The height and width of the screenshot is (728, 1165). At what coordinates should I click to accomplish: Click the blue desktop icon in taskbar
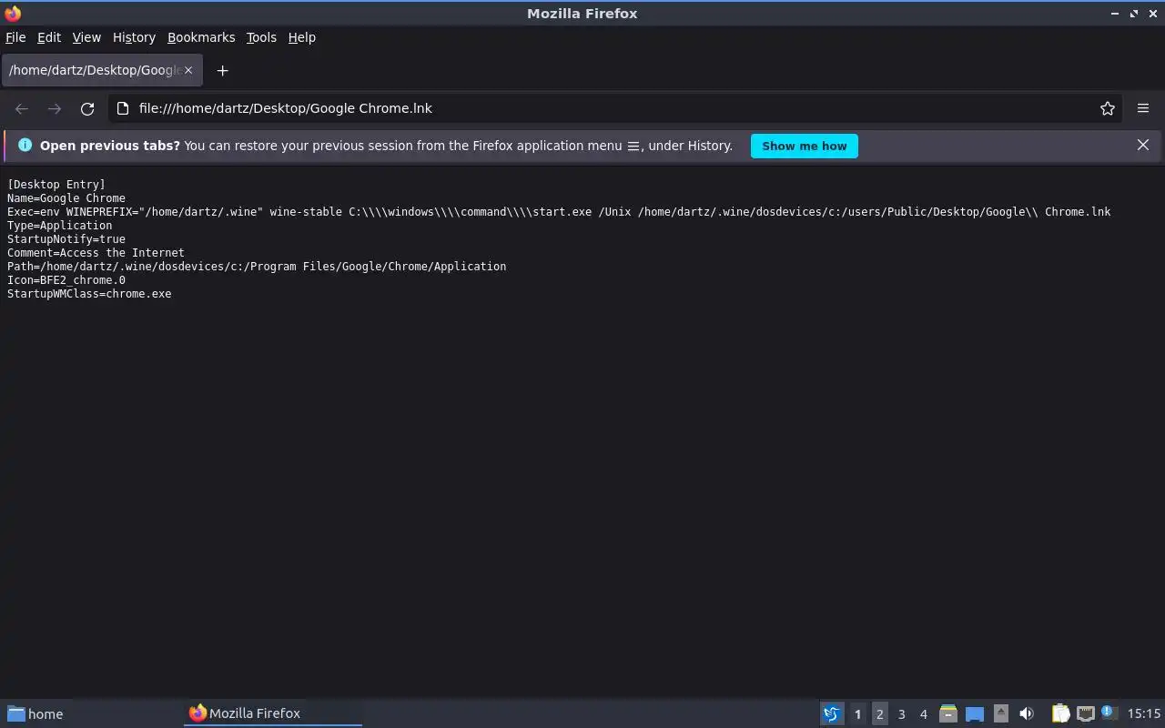(x=975, y=714)
